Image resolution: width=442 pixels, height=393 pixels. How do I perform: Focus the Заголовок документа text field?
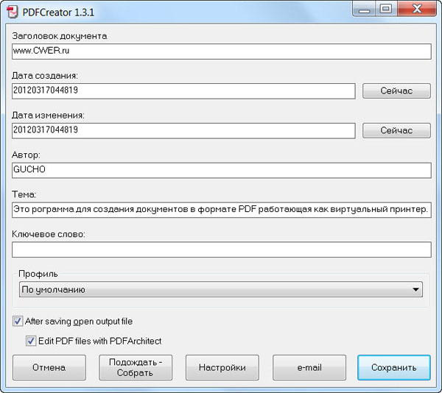pyautogui.click(x=221, y=51)
